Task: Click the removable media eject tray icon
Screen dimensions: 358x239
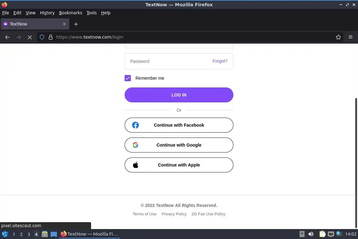Action: [x=302, y=234]
